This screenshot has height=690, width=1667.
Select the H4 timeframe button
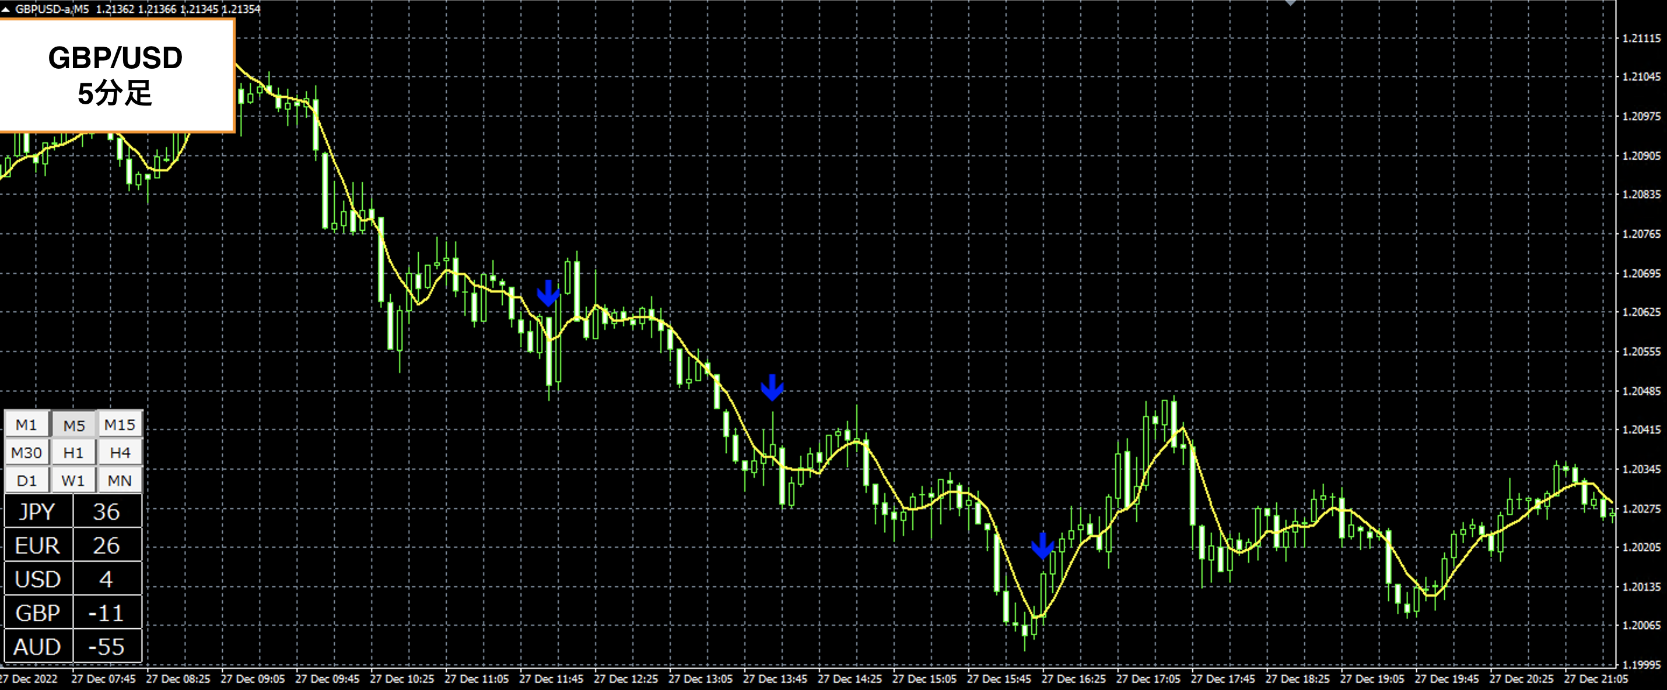pos(120,453)
